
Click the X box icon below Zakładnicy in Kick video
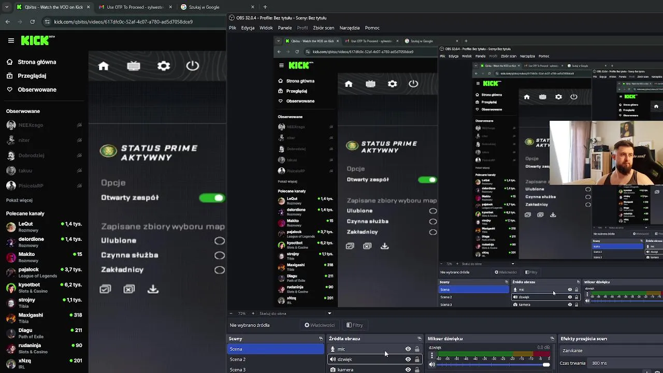click(129, 289)
